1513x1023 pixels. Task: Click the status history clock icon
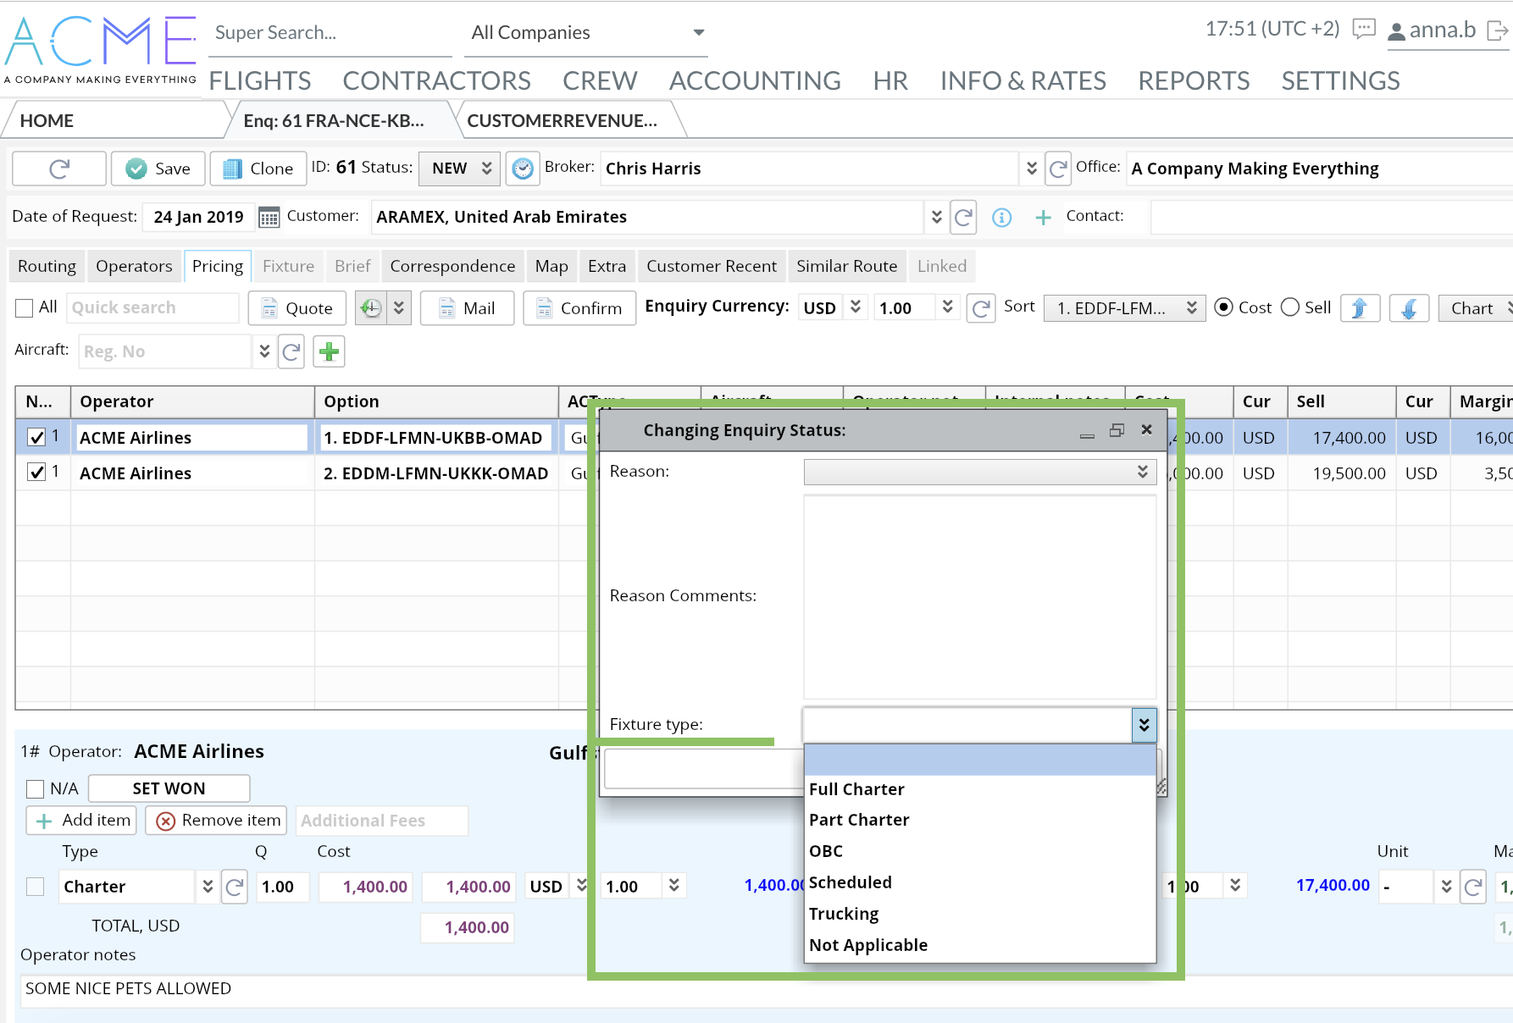(523, 169)
